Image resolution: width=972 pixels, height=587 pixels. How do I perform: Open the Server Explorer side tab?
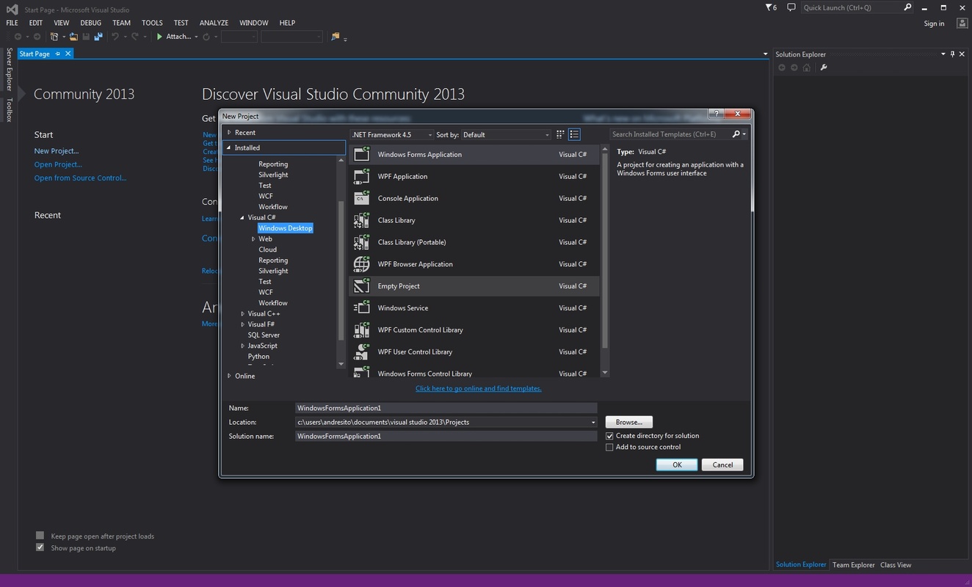tap(9, 70)
